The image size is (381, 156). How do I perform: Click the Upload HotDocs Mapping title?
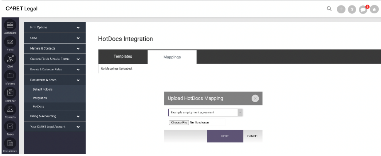pos(195,98)
